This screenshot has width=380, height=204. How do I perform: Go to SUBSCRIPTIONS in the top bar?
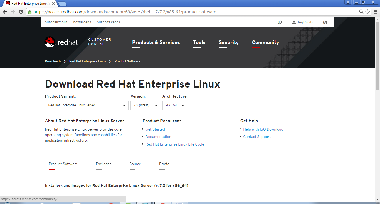click(x=56, y=22)
